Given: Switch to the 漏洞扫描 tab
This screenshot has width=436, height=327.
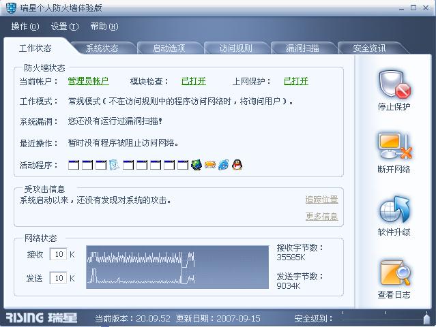Looking at the screenshot, I should point(302,48).
